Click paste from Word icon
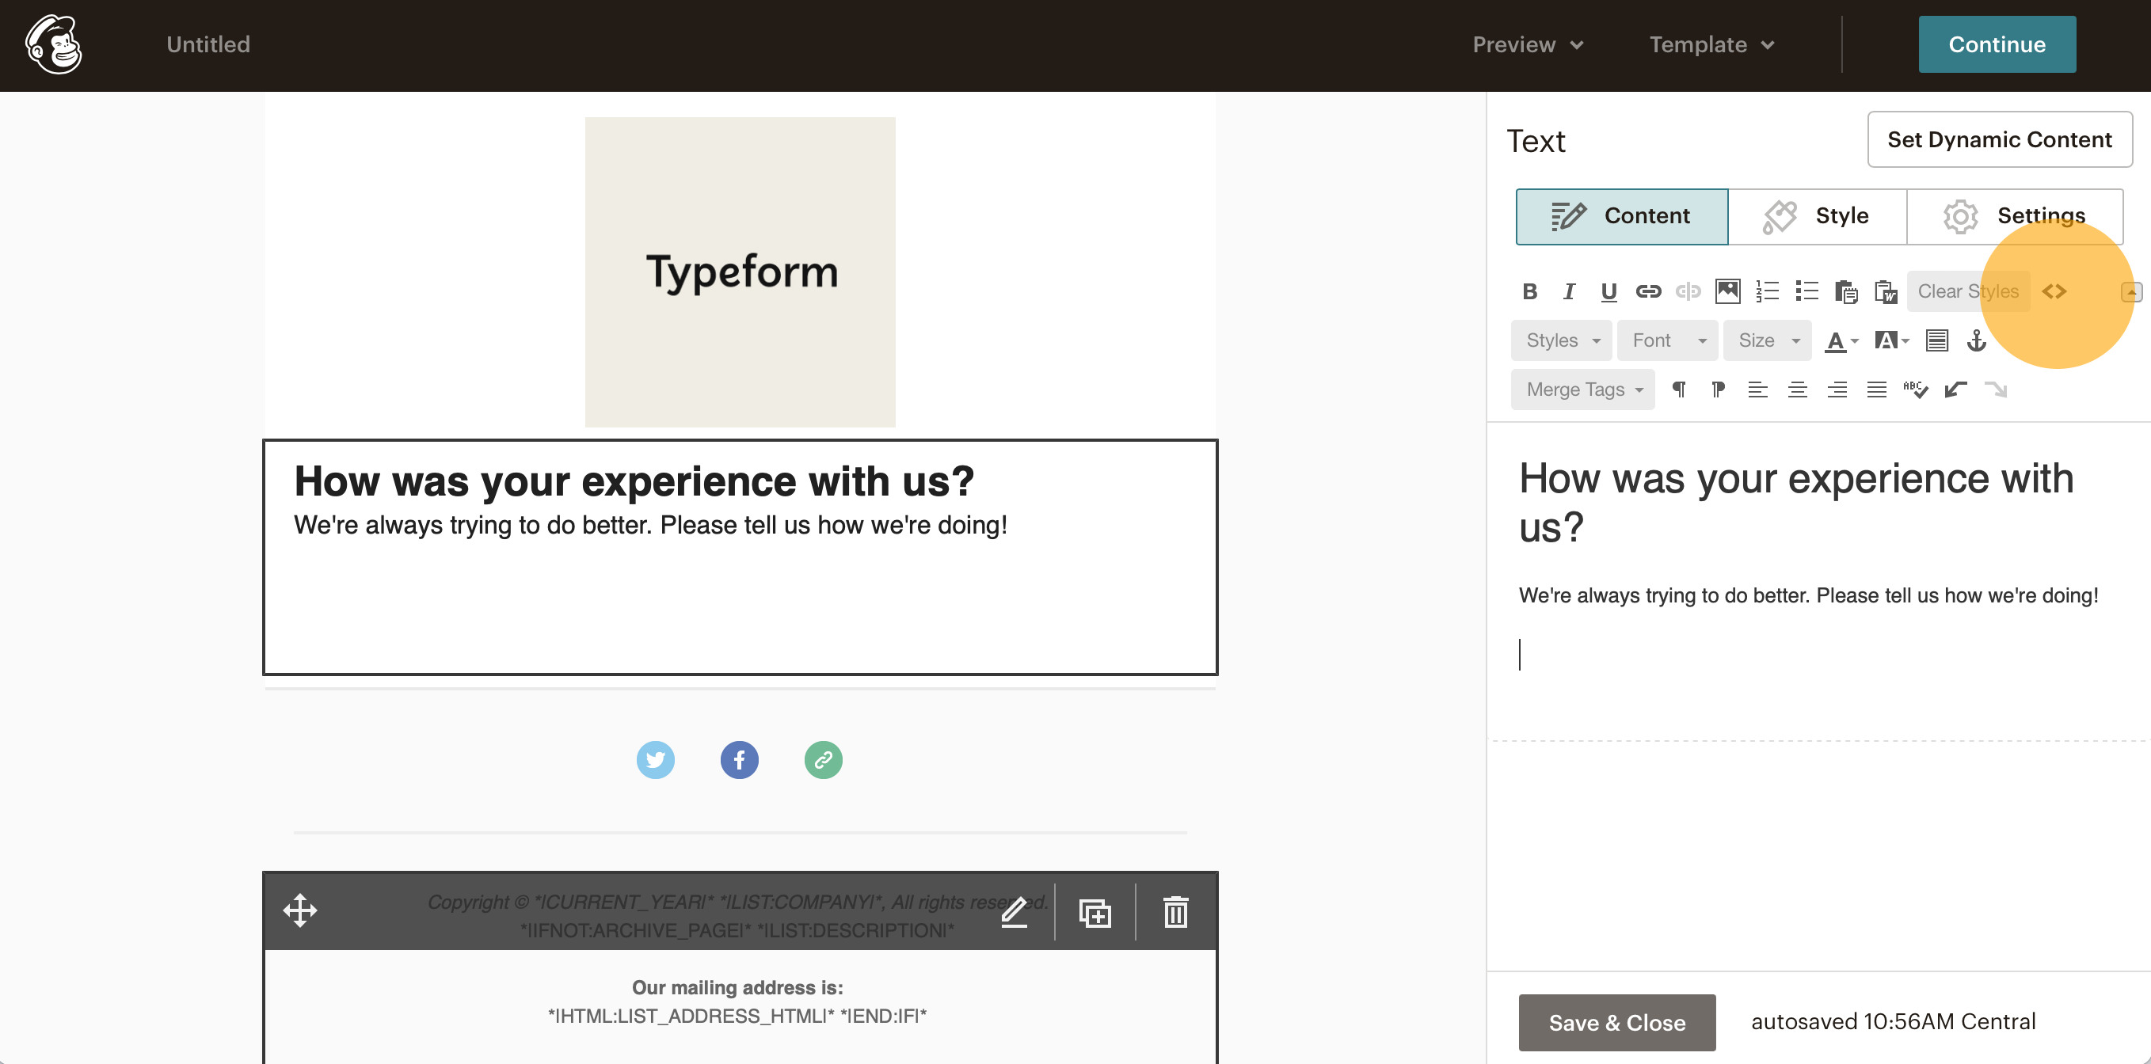Screen dimensions: 2151x1064 click(1886, 291)
